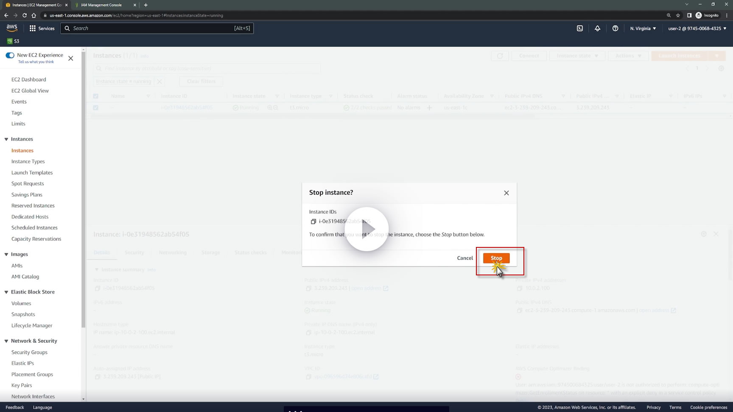Open Spot Requests page
733x412 pixels.
[x=28, y=184]
